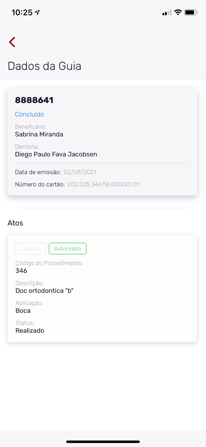Image resolution: width=206 pixels, height=447 pixels.
Task: Select the Coberto tag
Action: tap(31, 249)
